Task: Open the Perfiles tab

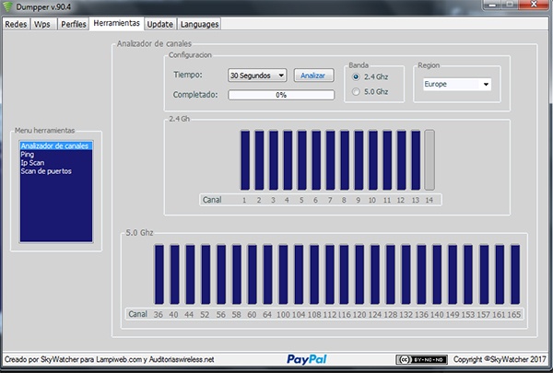Action: 73,24
